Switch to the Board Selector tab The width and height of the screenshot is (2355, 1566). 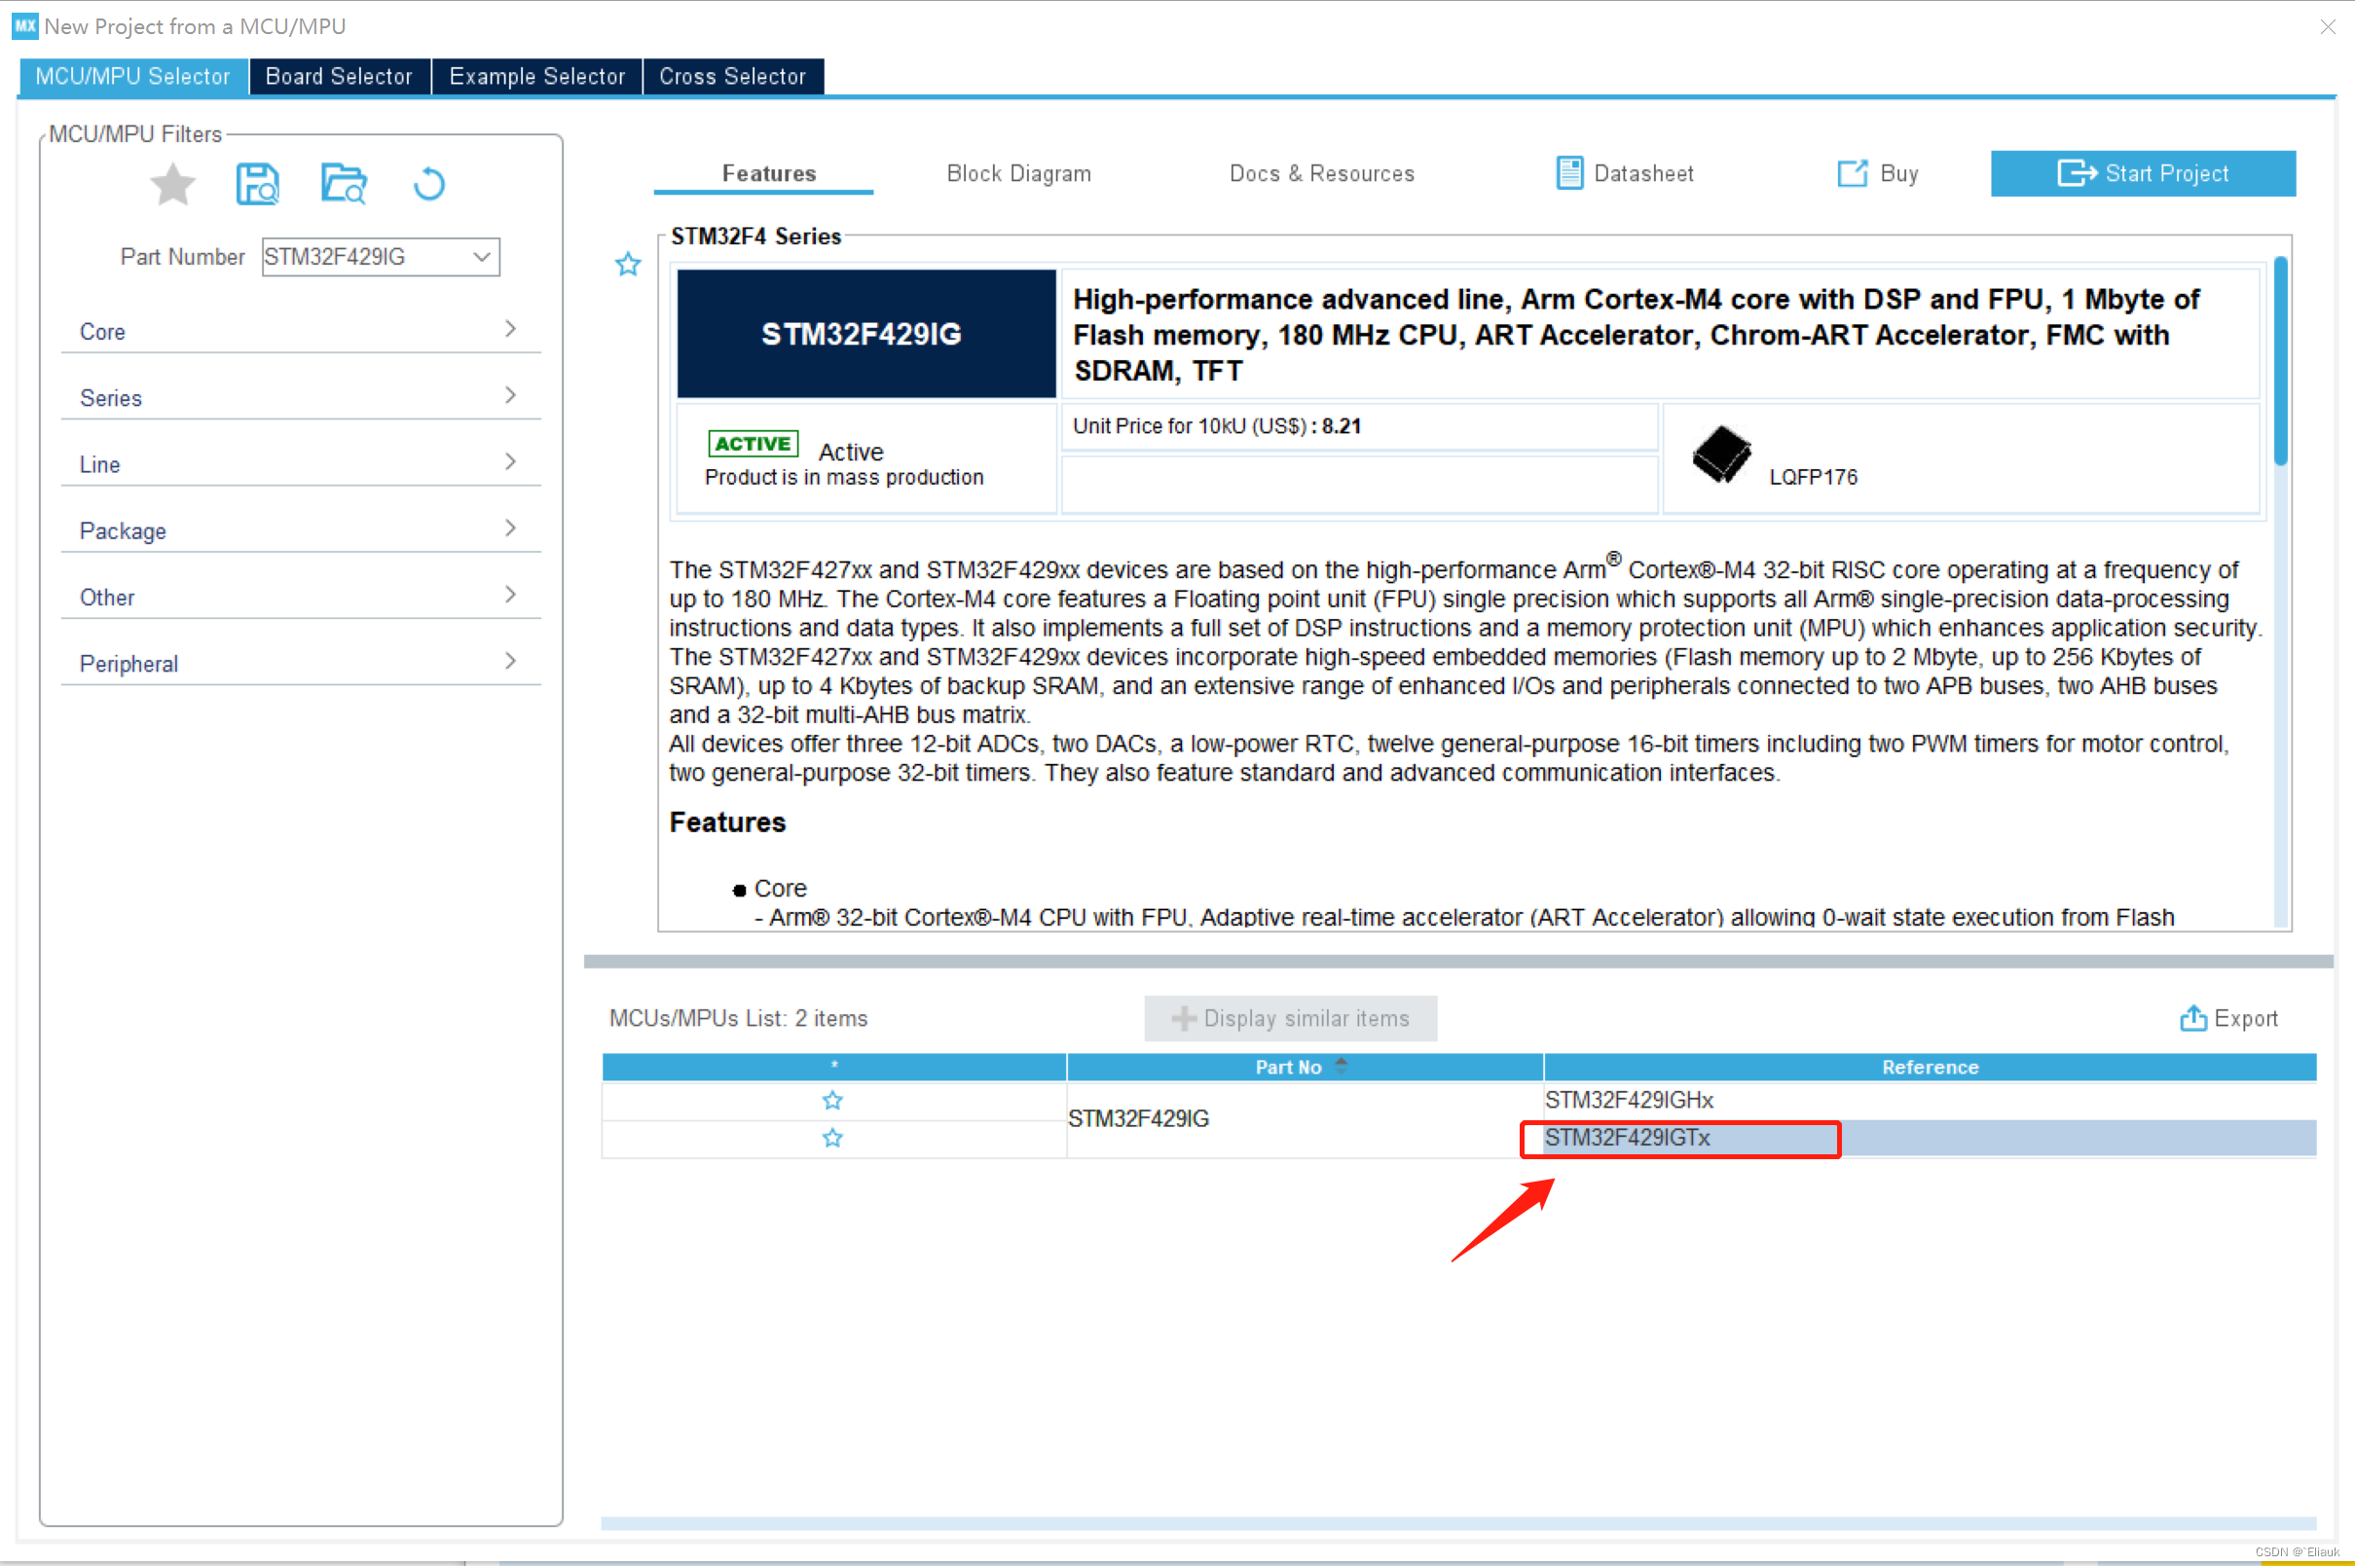(339, 77)
